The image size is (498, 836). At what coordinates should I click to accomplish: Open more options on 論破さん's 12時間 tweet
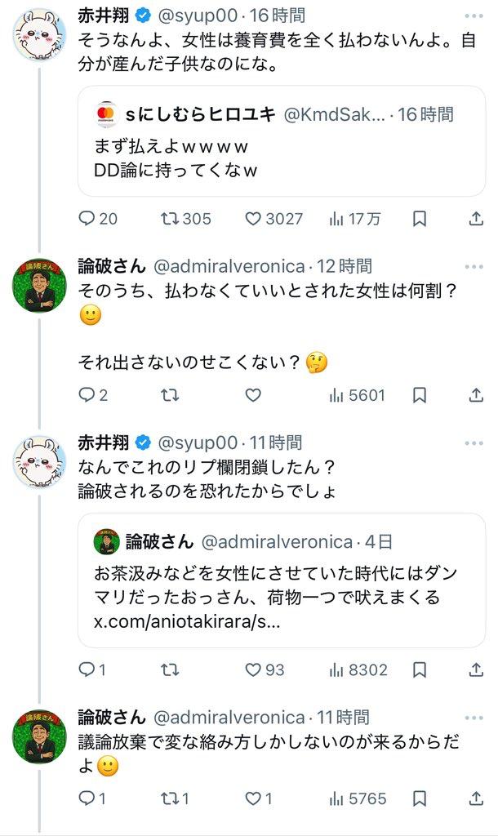tap(474, 265)
